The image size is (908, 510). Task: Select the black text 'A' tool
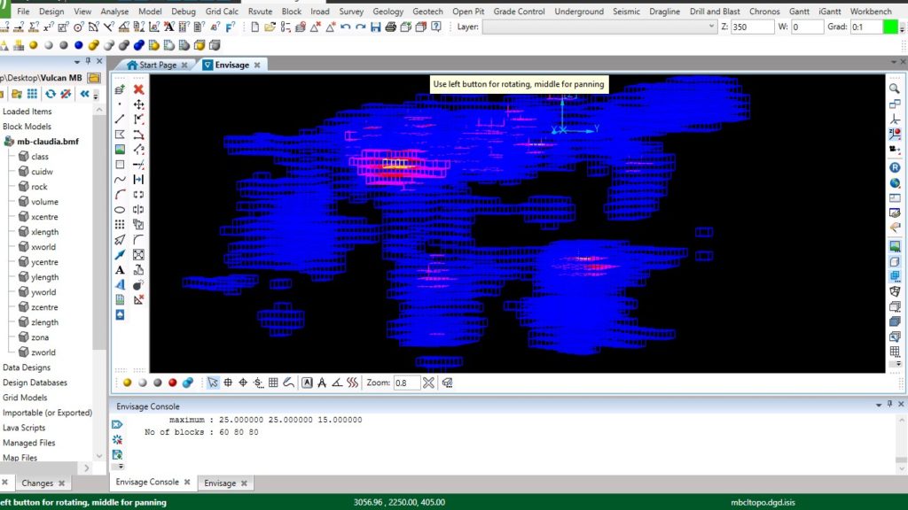[x=120, y=270]
